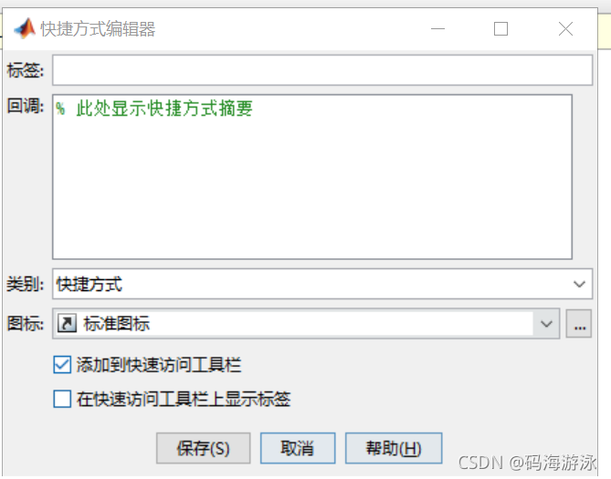Uncheck 添加到快速访问工具栏 checkbox
The height and width of the screenshot is (479, 611).
[x=62, y=365]
